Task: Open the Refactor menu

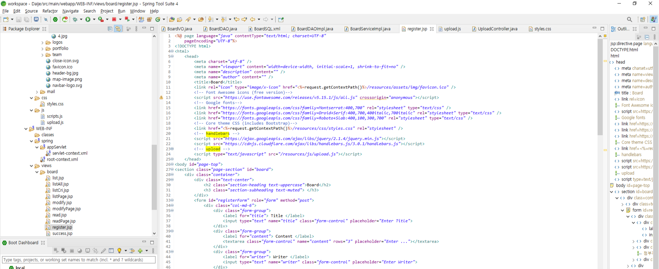Action: pyautogui.click(x=50, y=11)
